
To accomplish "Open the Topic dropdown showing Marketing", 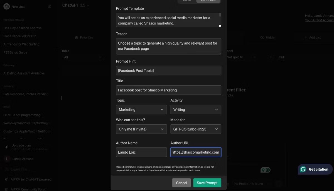I will (141, 110).
